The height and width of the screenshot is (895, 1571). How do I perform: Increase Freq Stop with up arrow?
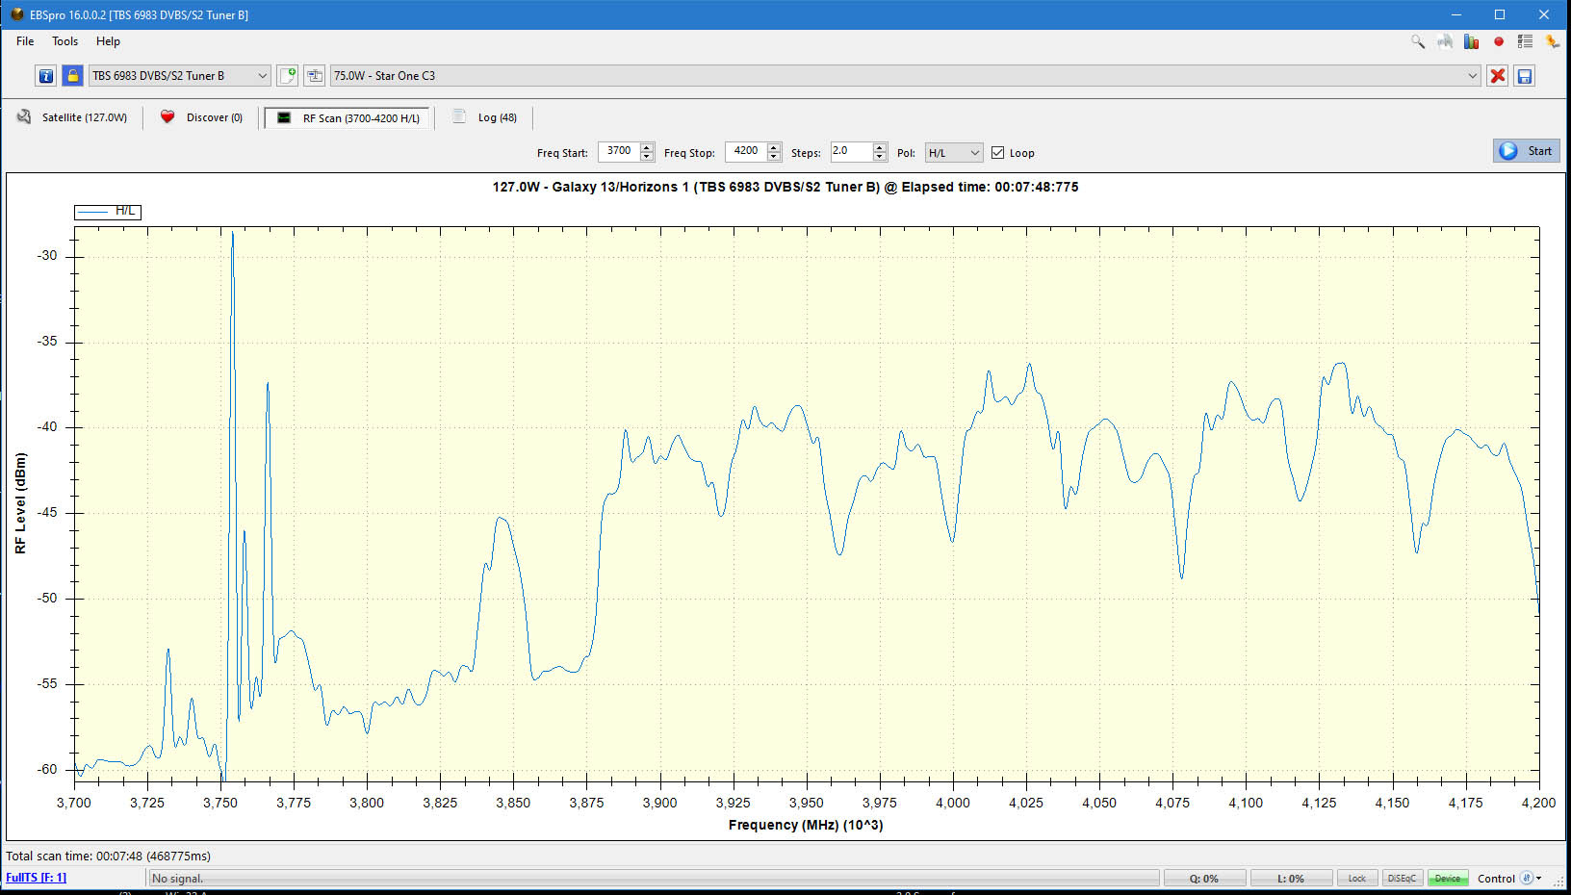[x=774, y=147]
